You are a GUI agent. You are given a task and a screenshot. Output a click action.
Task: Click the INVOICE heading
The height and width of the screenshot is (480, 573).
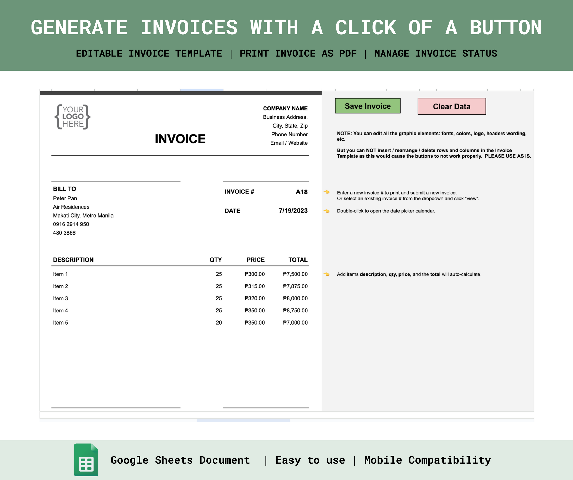pyautogui.click(x=180, y=138)
